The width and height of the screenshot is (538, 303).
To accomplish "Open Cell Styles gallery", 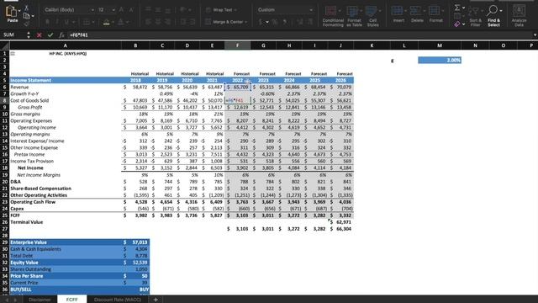I will pyautogui.click(x=372, y=16).
